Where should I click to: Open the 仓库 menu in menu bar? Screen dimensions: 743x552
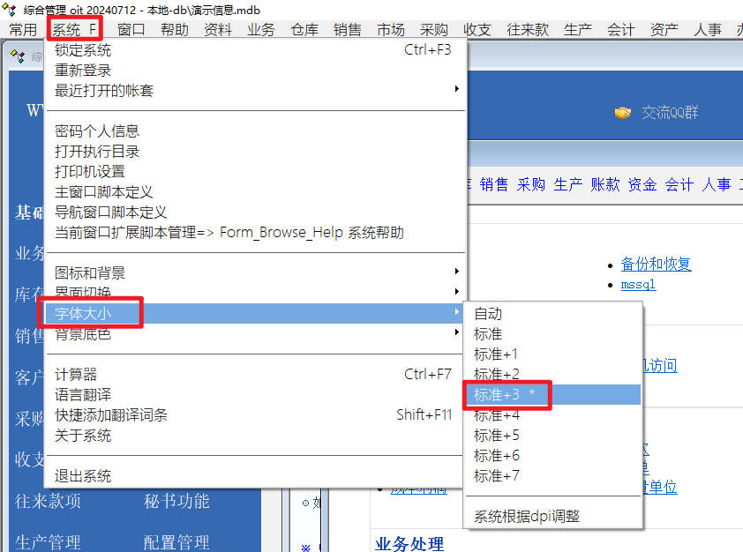coord(304,29)
